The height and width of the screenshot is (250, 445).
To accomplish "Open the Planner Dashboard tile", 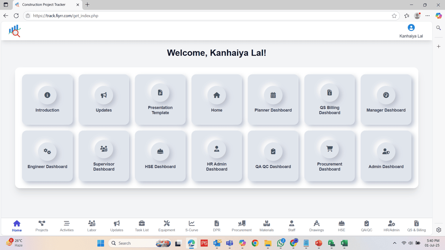I will [273, 100].
